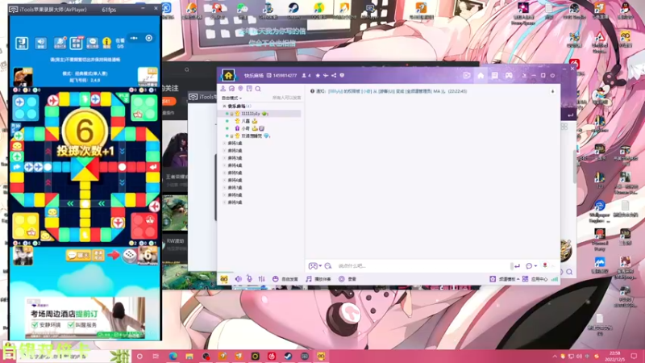Open the notification center in the tray
Screen dimensions: 645x363
coord(634,356)
